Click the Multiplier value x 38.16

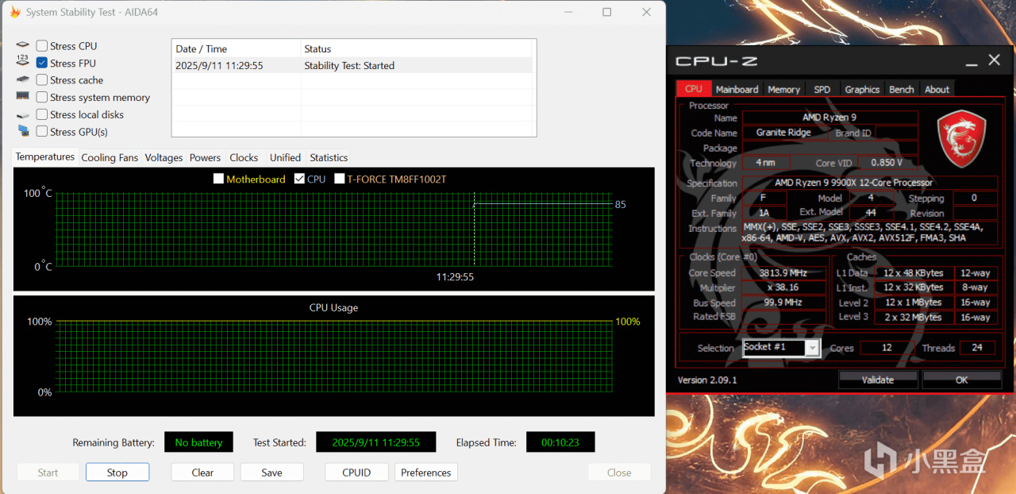coord(784,288)
